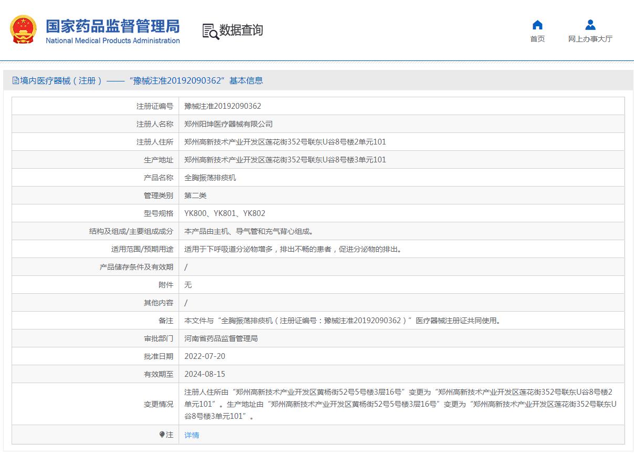Click the 变更情况 row label
This screenshot has width=634, height=453.
(158, 404)
